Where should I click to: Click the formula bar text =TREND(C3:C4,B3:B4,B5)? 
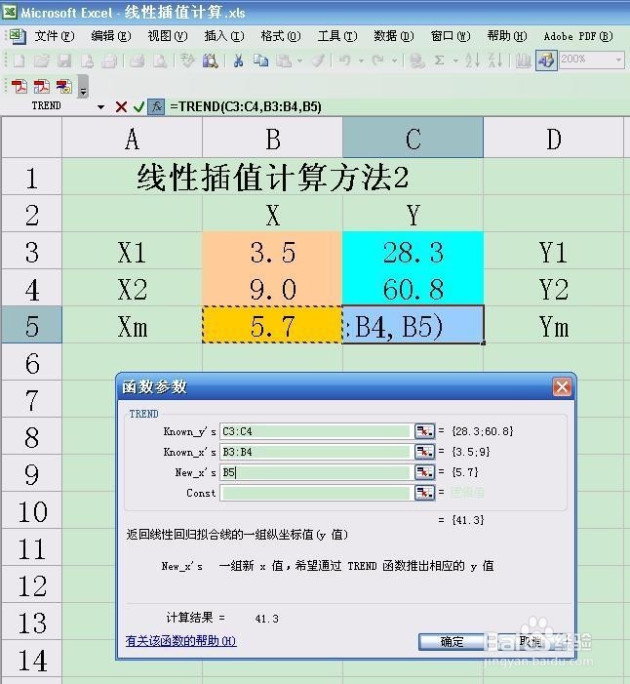click(246, 107)
